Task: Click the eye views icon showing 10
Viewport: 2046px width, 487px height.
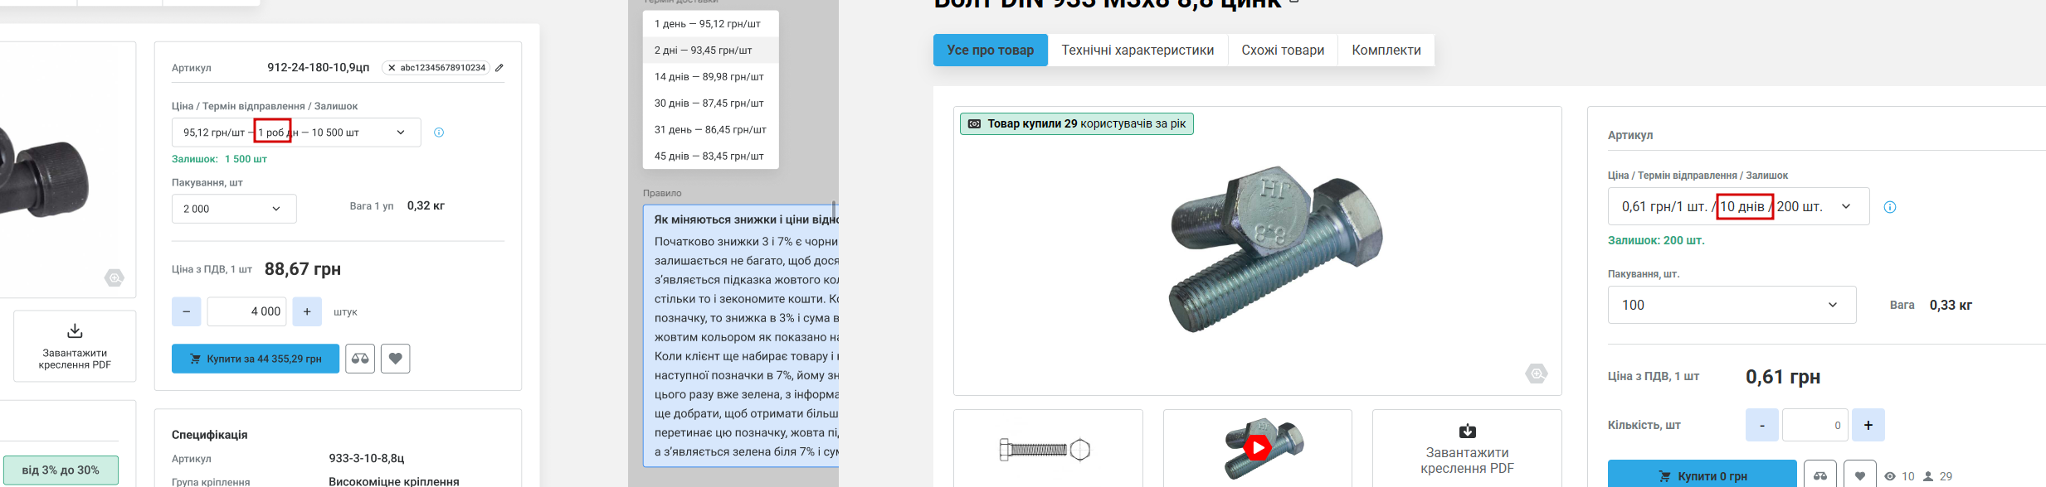Action: click(1890, 476)
